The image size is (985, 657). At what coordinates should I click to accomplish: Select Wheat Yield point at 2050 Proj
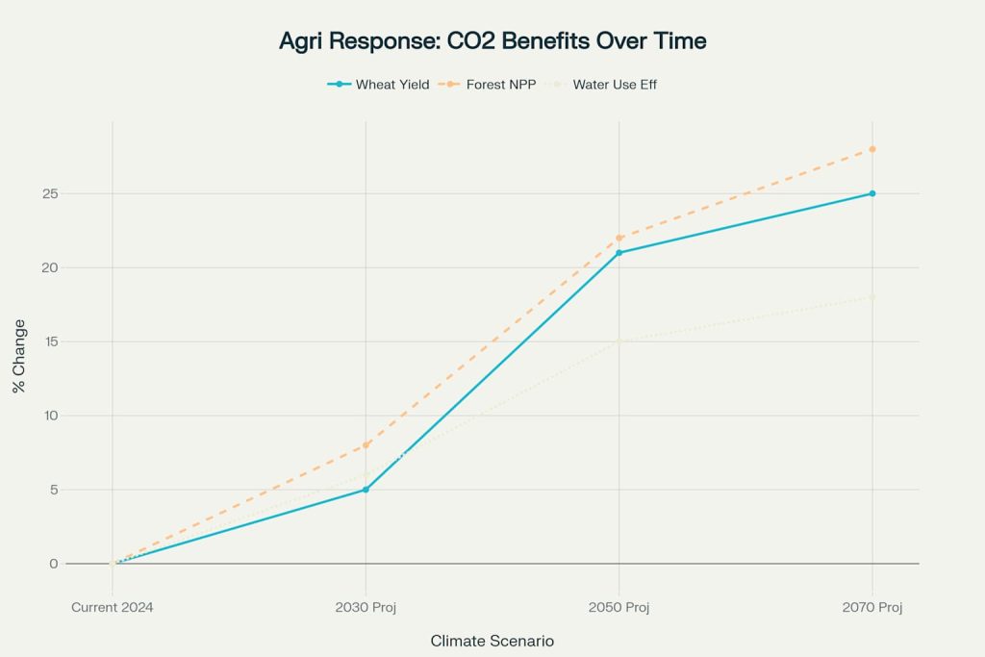619,252
